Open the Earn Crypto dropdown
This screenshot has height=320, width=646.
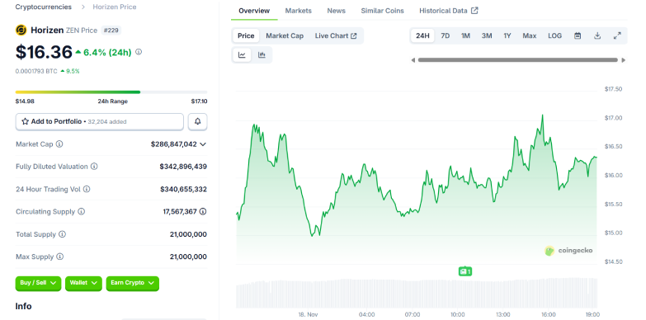click(133, 283)
